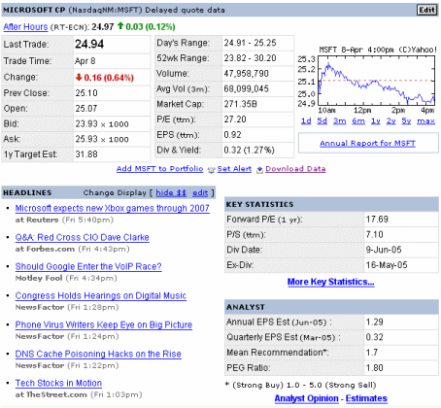441x408 pixels.
Task: Open Should Google Enter the VoIP Race?
Action: tap(88, 266)
